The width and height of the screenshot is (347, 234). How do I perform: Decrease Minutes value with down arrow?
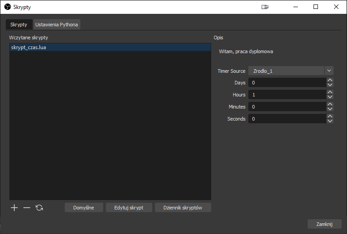click(330, 109)
